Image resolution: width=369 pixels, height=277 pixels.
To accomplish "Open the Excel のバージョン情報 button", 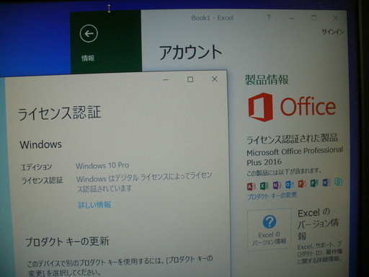I will pos(269,229).
